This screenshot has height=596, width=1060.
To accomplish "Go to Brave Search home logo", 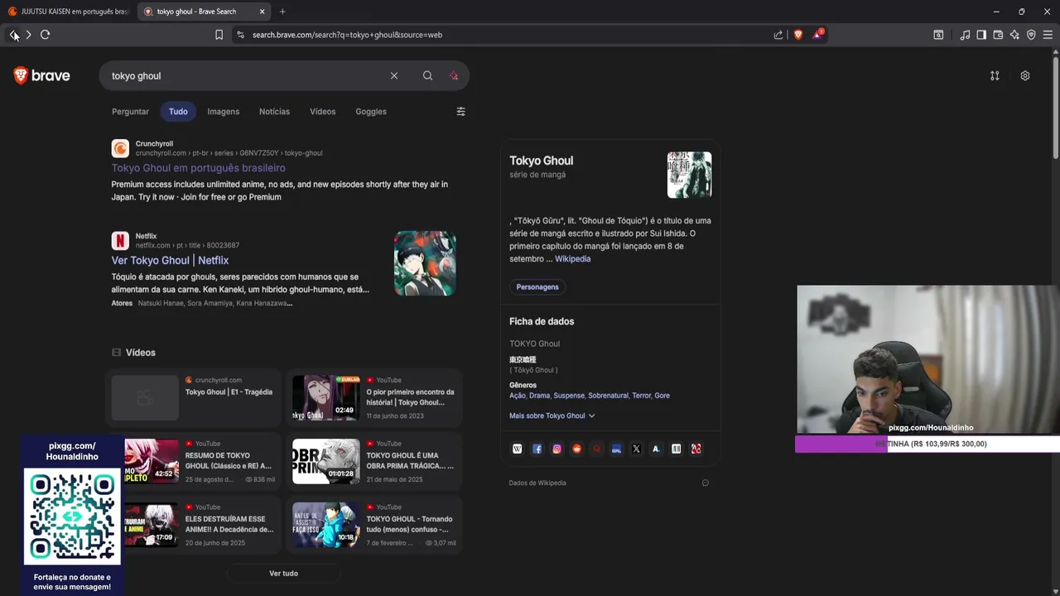I will (42, 75).
